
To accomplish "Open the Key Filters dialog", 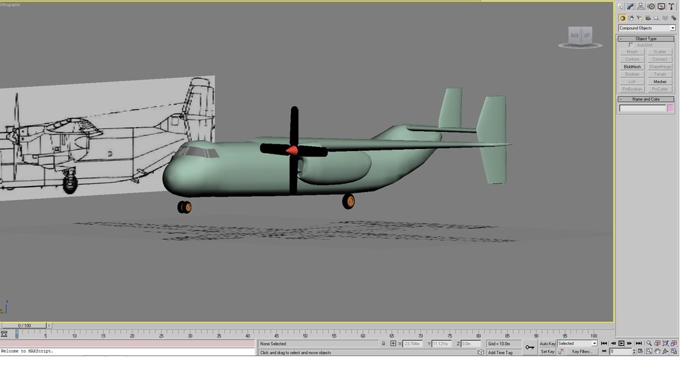I will 582,351.
